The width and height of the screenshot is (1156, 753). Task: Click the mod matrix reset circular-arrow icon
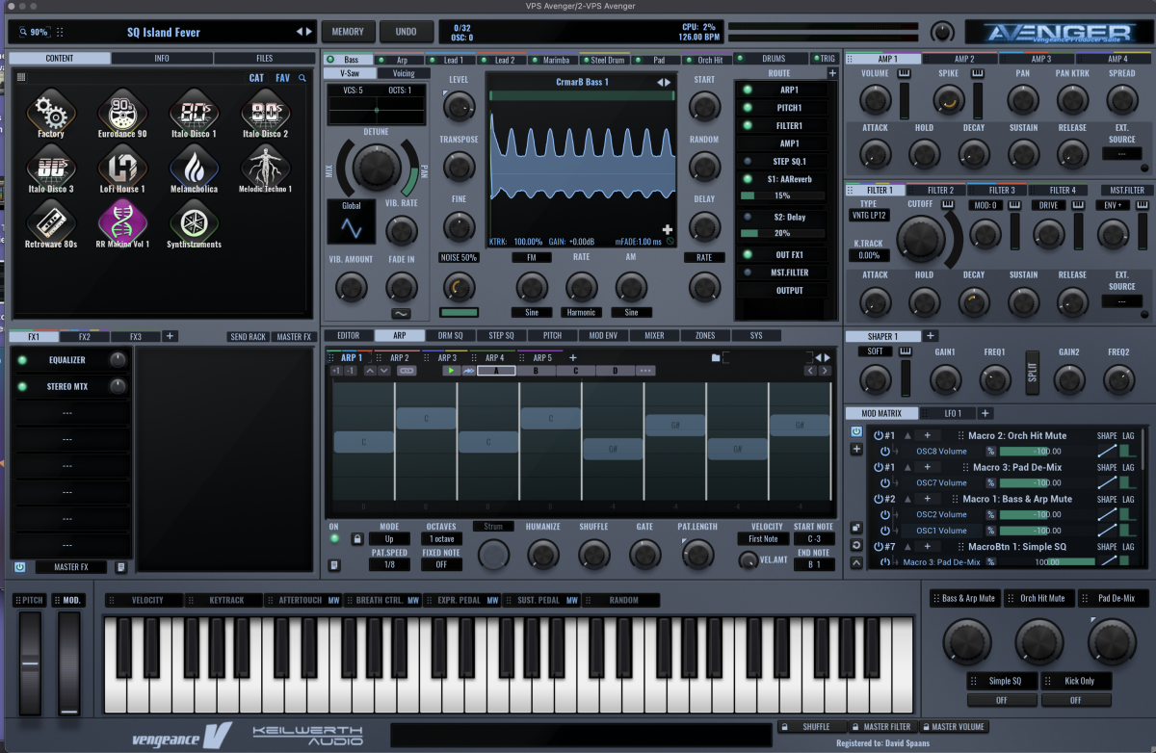pyautogui.click(x=856, y=545)
